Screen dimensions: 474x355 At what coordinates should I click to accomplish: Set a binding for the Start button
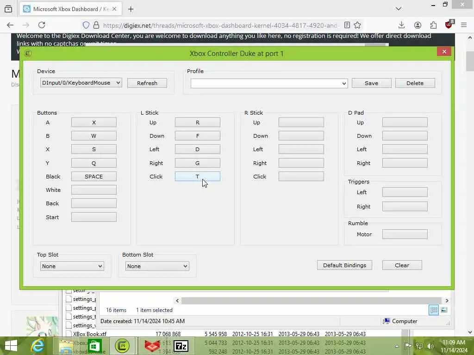click(94, 217)
